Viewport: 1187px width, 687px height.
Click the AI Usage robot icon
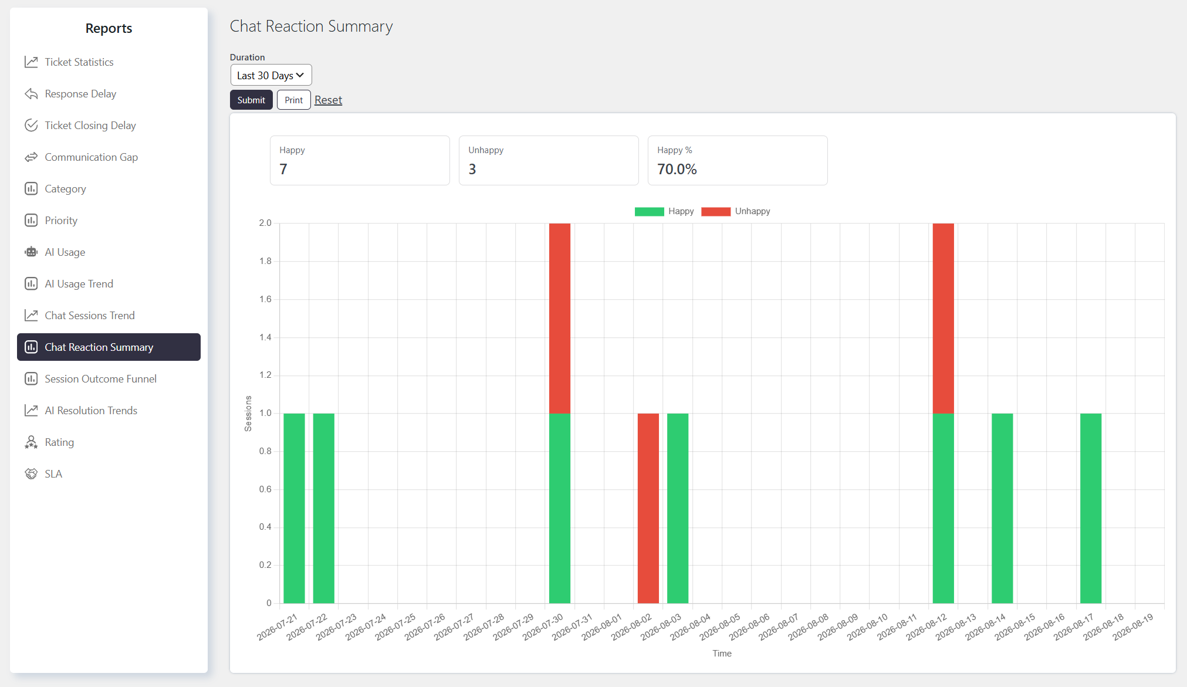tap(31, 252)
